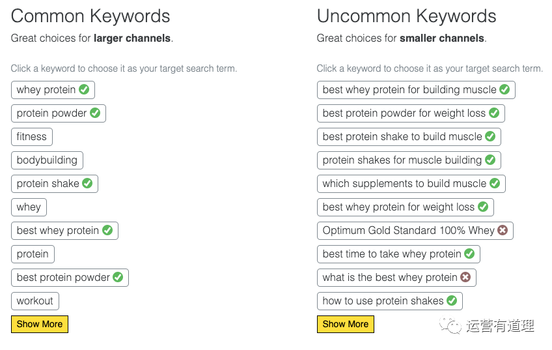
Task: Click check icon on 'best time to take whey protein'
Action: click(469, 254)
